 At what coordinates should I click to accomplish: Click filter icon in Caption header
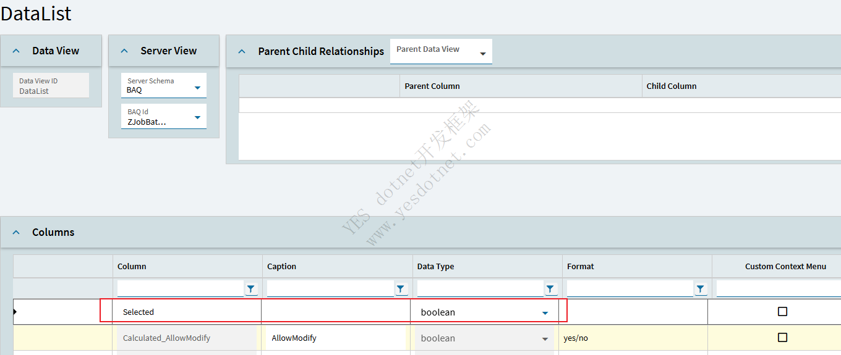[401, 289]
